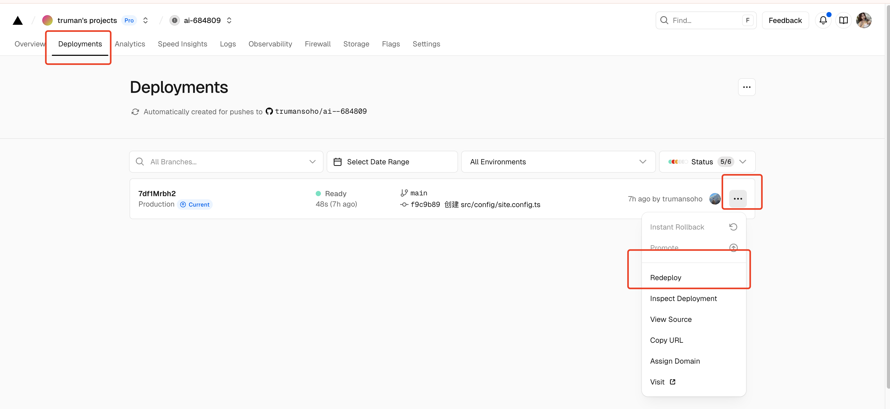Open the user profile avatar
The image size is (890, 409).
click(x=864, y=20)
